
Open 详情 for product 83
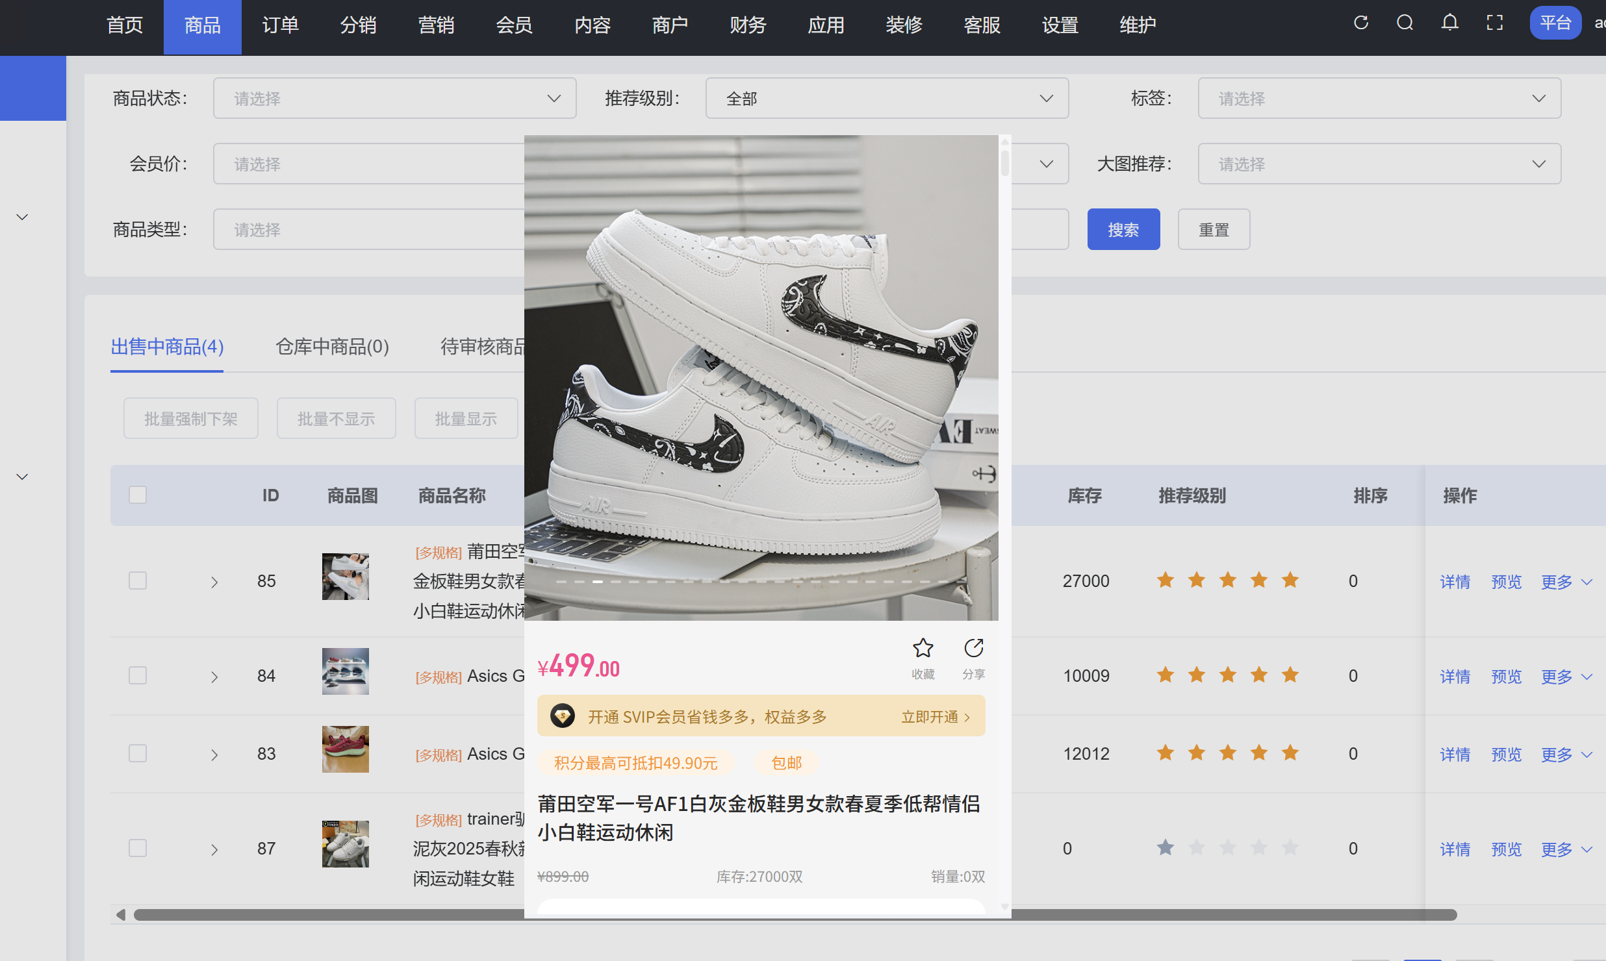[x=1455, y=755]
